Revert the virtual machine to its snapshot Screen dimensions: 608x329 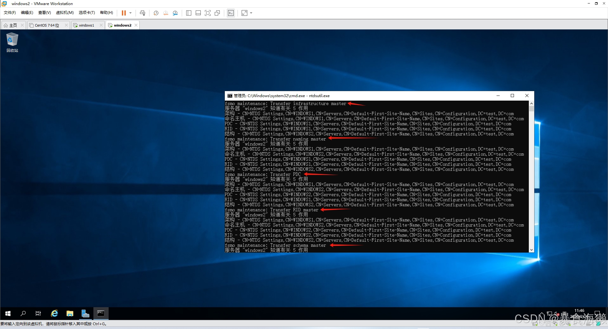pyautogui.click(x=166, y=13)
